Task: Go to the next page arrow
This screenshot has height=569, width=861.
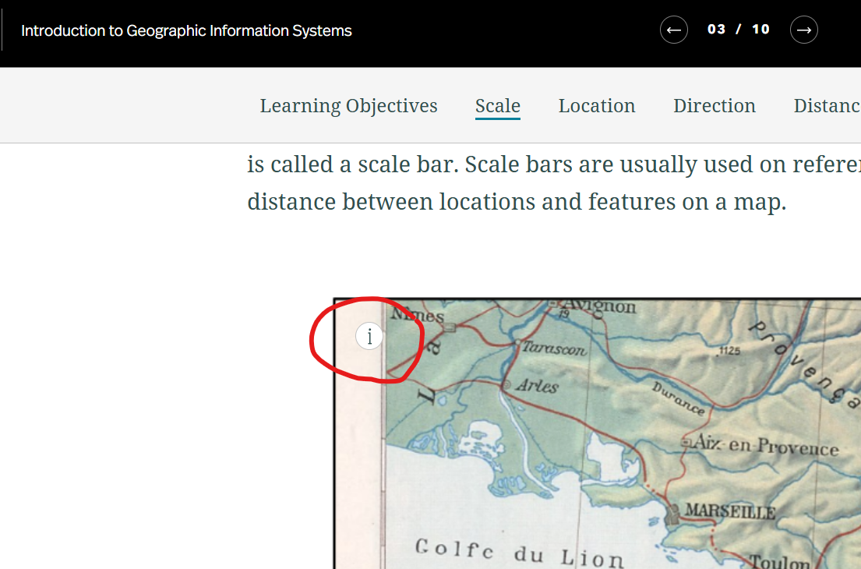Action: [804, 30]
